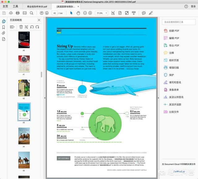Select page 44 thumbnail
Screen dimensions: 198x179
24,135
